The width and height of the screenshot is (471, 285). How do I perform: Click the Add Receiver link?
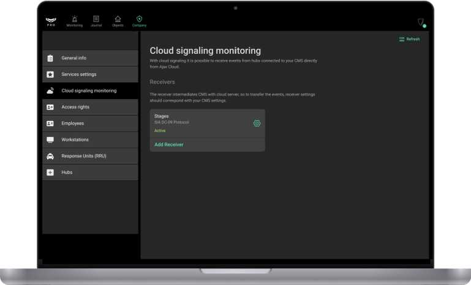[x=168, y=145]
